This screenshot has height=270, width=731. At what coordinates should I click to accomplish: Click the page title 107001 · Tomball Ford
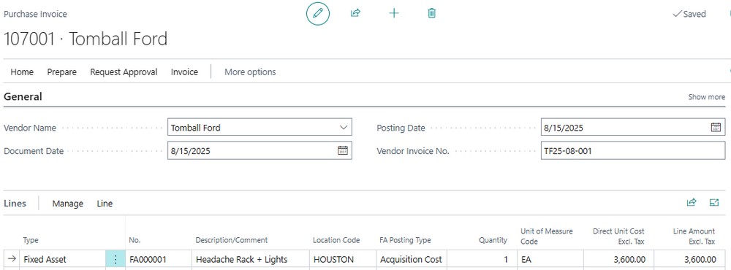point(86,39)
